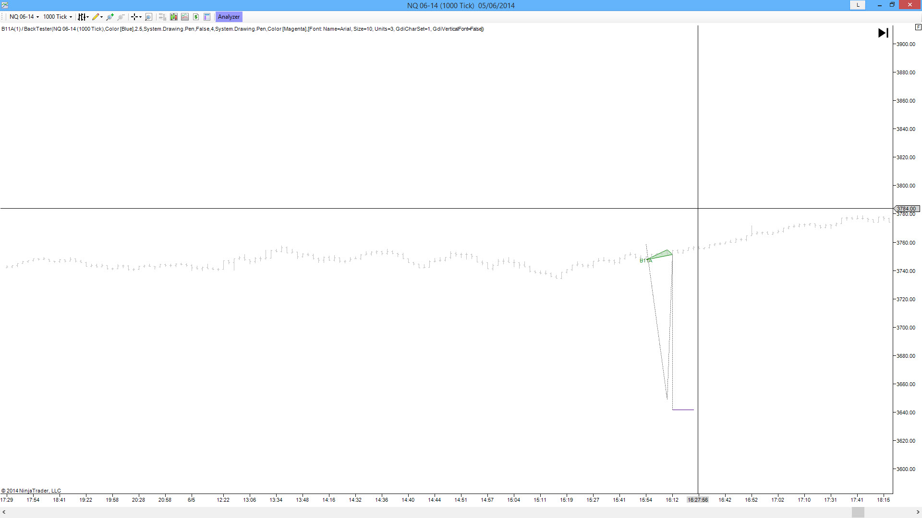Viewport: 922px width, 518px height.
Task: Click the F marker at chart corner
Action: pyautogui.click(x=918, y=27)
